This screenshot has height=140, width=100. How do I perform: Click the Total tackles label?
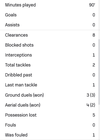18,65
